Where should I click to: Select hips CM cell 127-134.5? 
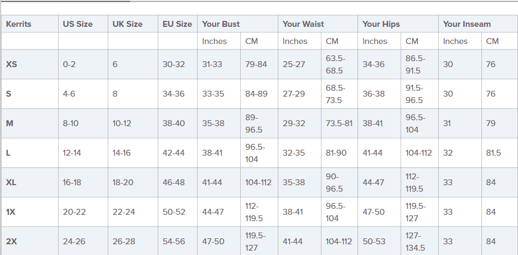(x=415, y=242)
